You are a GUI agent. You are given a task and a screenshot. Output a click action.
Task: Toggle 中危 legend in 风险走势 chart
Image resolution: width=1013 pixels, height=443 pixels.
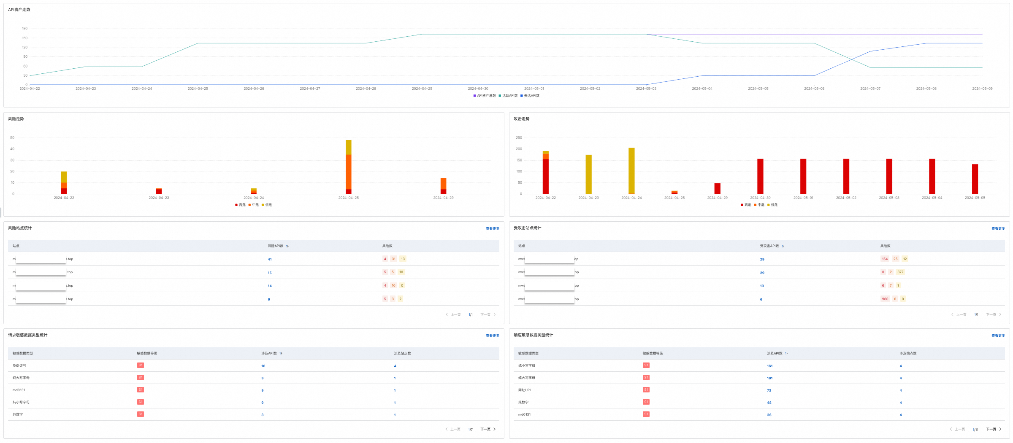pos(254,205)
